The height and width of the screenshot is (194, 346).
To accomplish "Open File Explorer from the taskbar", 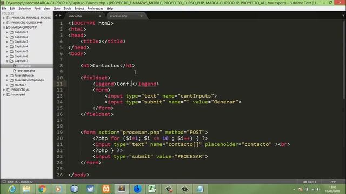I will click(x=26, y=189).
